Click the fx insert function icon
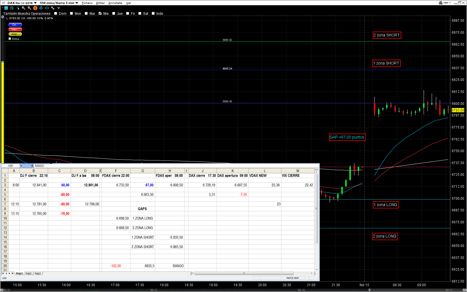 tap(32, 166)
